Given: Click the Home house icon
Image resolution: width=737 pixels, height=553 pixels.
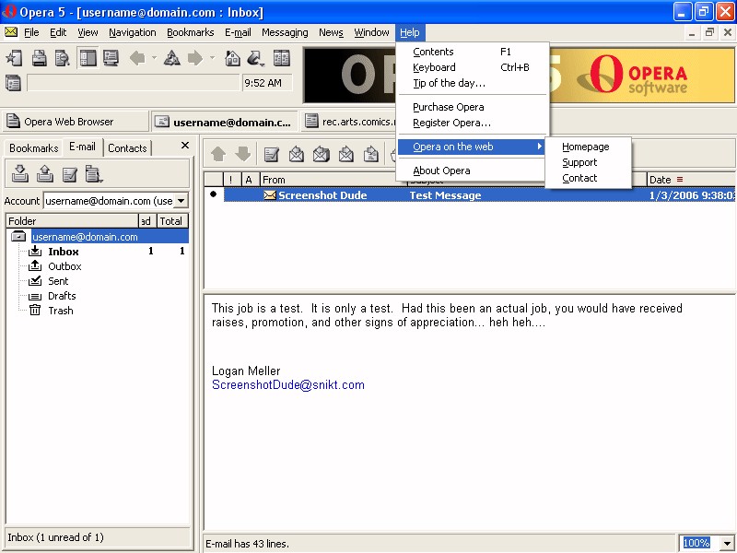Looking at the screenshot, I should pyautogui.click(x=233, y=58).
